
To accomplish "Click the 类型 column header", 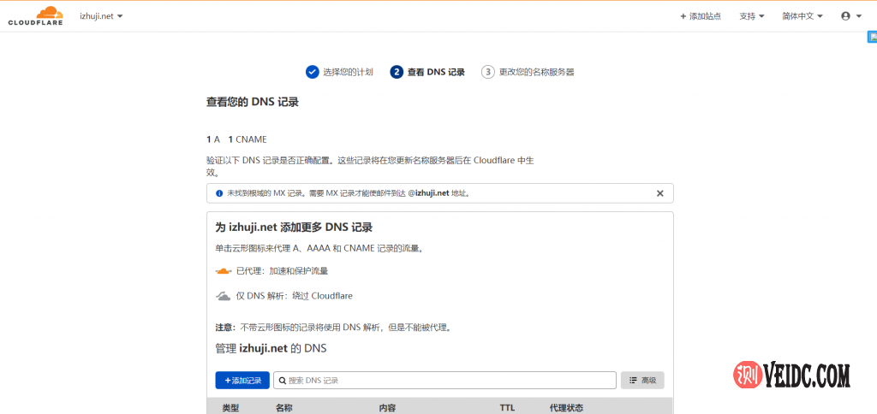I will (230, 408).
